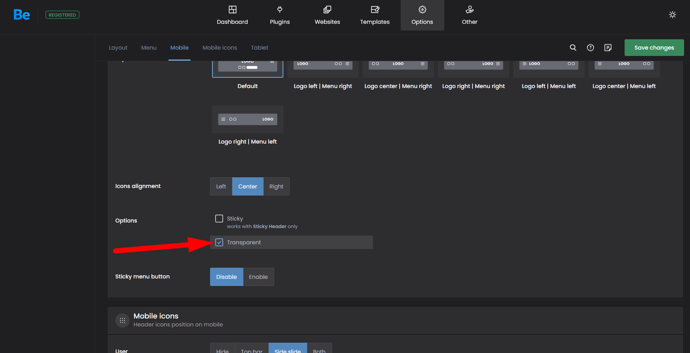Open the Templates section
The width and height of the screenshot is (690, 353).
[x=375, y=15]
